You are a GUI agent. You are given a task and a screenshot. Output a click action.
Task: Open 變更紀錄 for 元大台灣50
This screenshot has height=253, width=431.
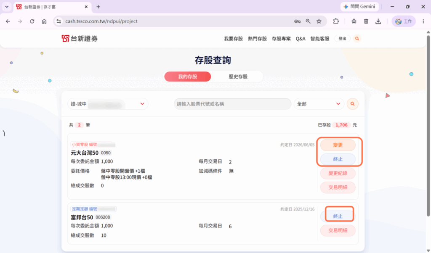(x=338, y=174)
